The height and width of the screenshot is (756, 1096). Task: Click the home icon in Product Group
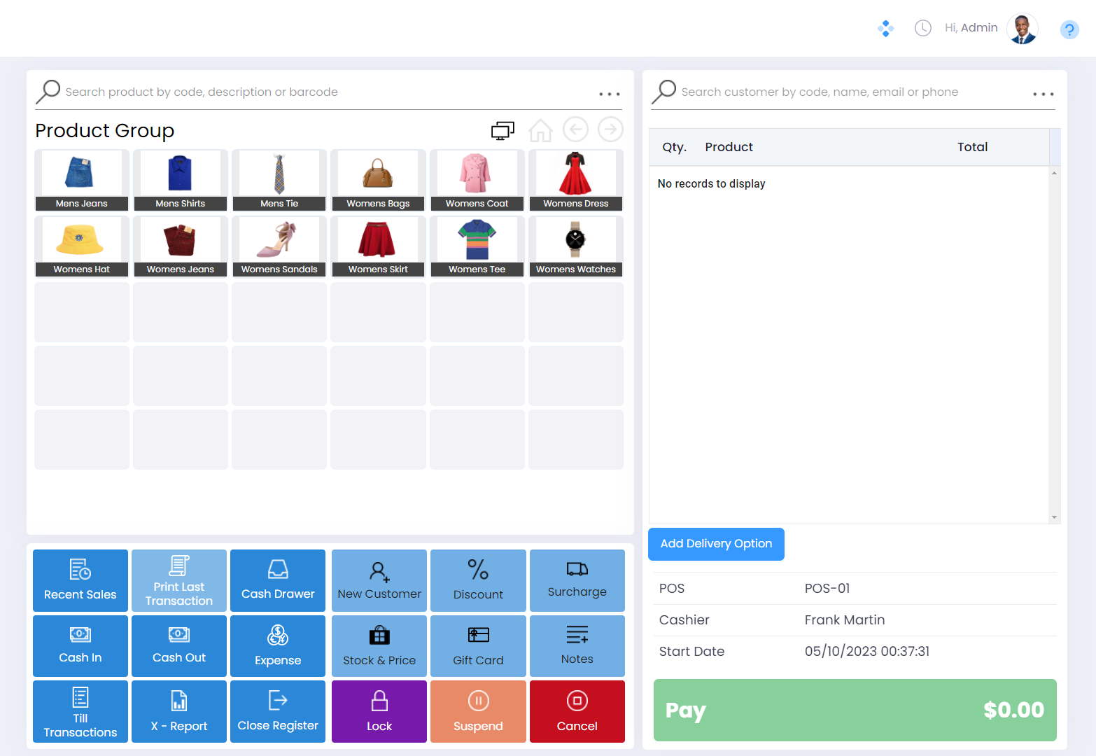(x=540, y=130)
